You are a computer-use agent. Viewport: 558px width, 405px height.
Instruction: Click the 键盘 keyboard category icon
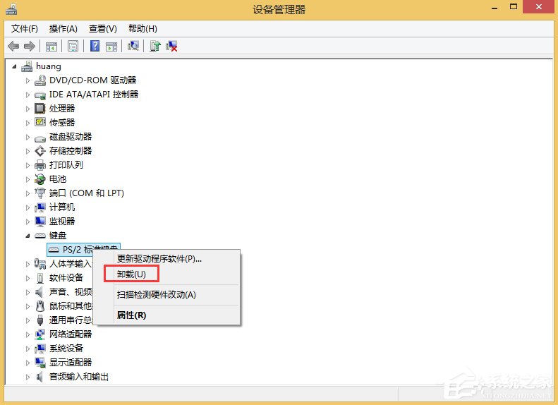tap(40, 236)
